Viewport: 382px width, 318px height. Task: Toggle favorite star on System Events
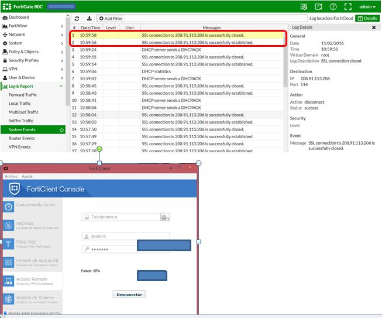[61, 130]
